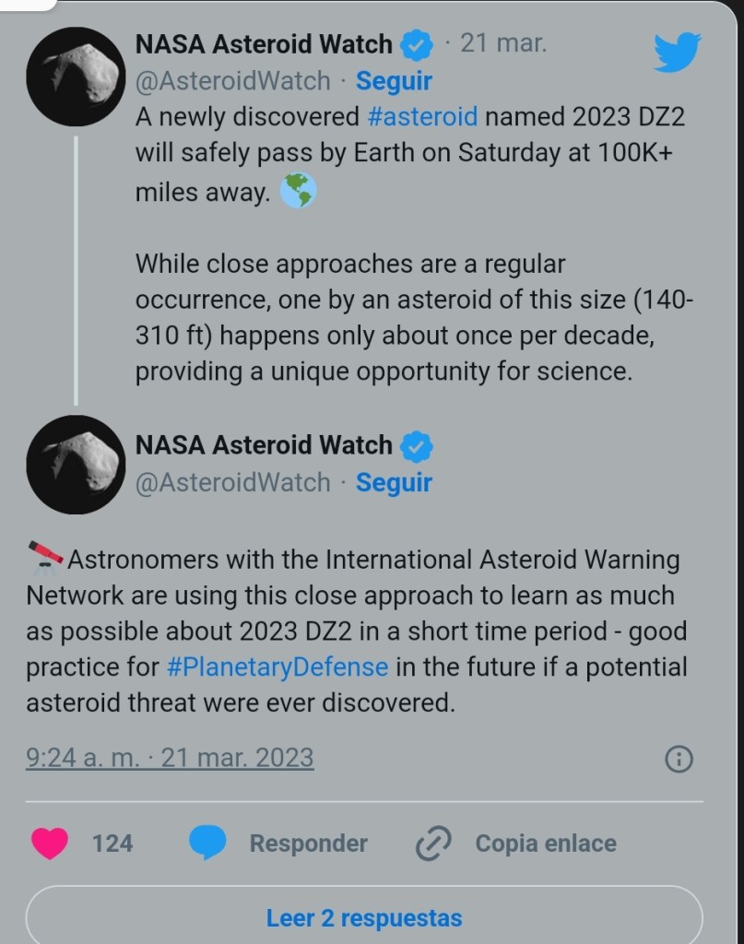Click the reply speech bubble icon

tap(208, 844)
